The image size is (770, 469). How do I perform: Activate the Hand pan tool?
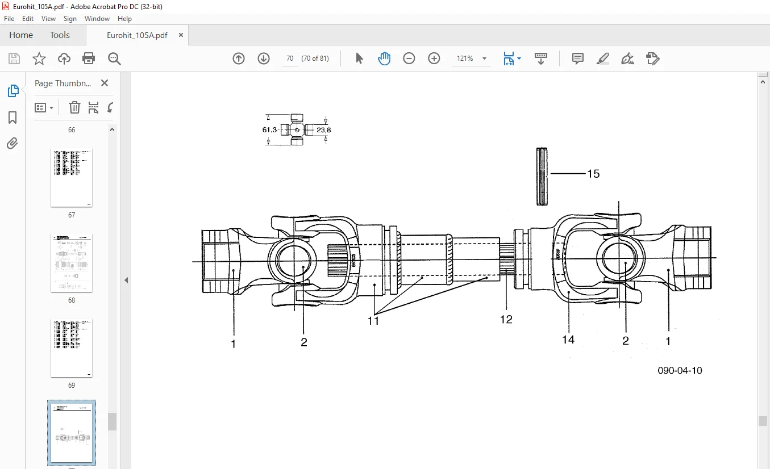point(384,58)
